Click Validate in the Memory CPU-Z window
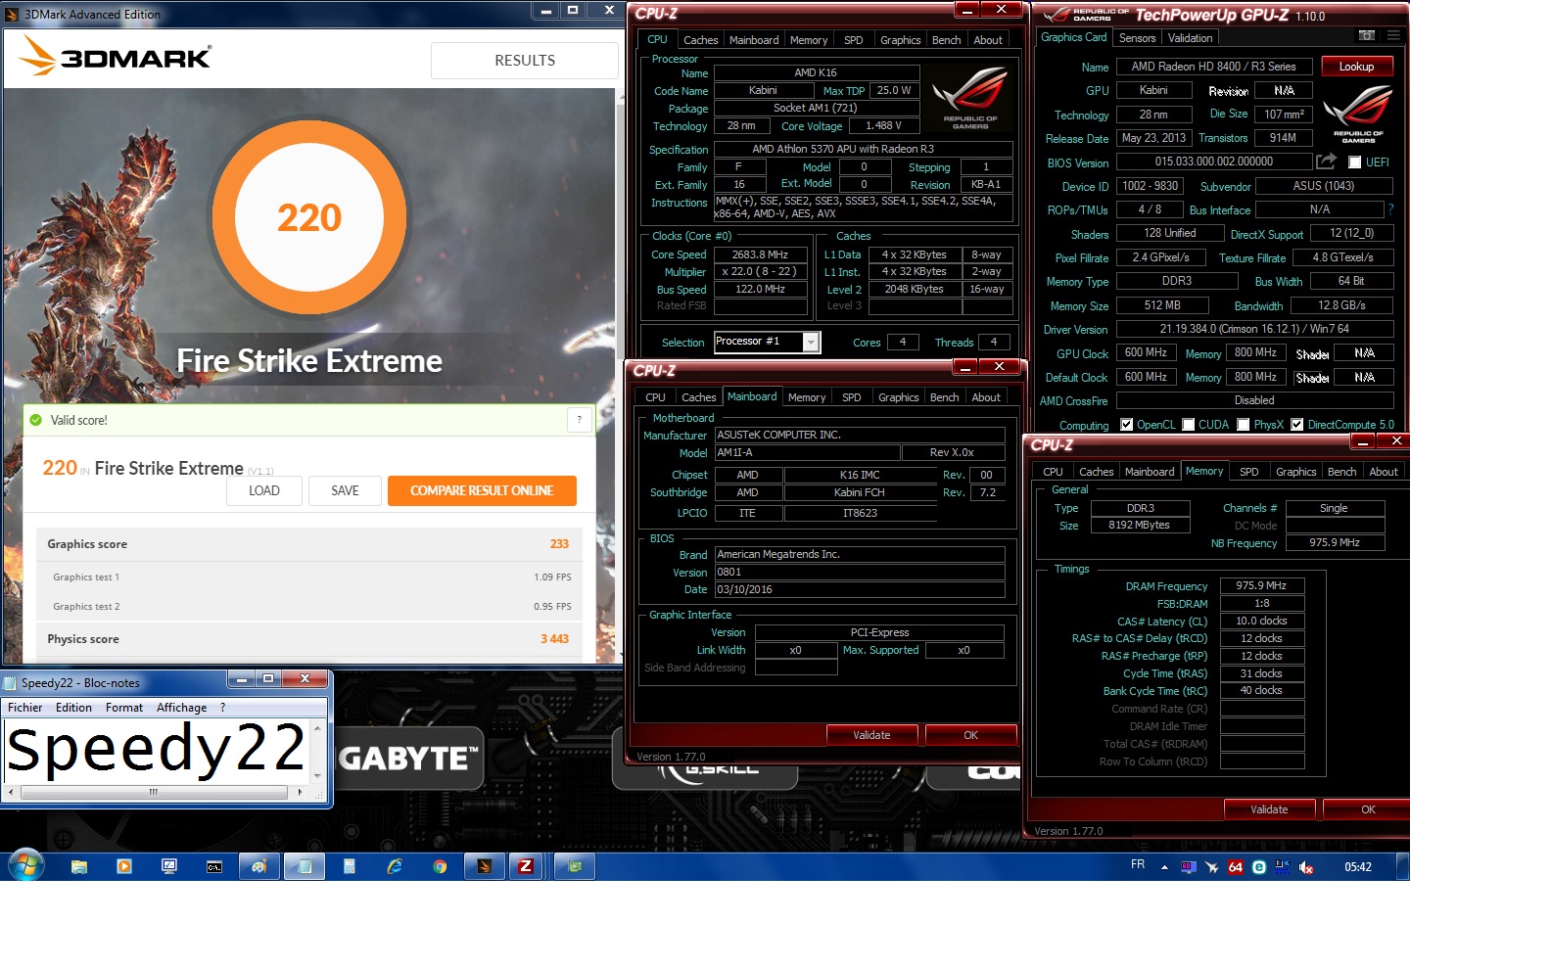The width and height of the screenshot is (1551, 969). click(x=1269, y=809)
